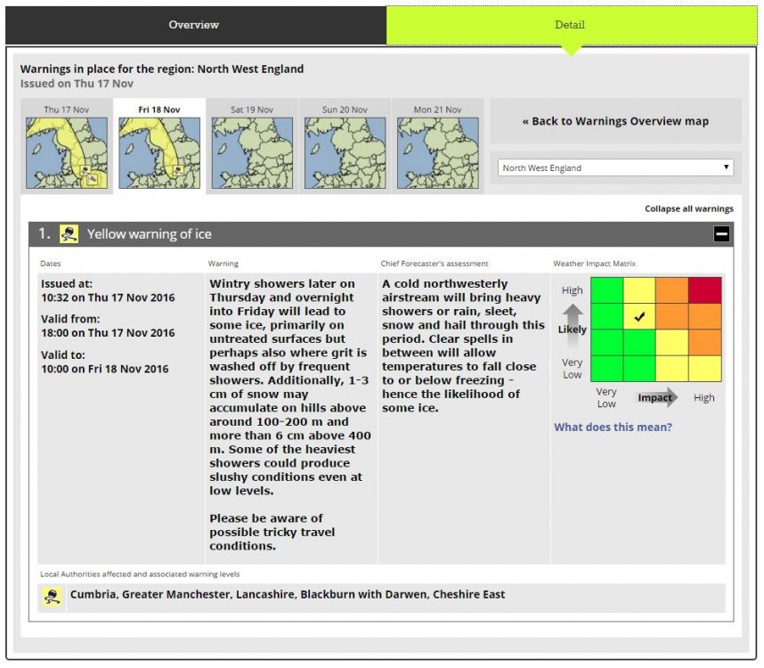The width and height of the screenshot is (764, 668).
Task: Click the Impact right arrow icon
Action: coord(658,397)
